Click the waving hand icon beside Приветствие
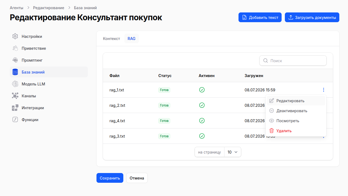 pos(15,48)
